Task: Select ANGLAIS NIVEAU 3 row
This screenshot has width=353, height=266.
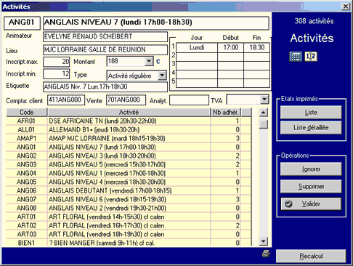Action: coord(129,156)
